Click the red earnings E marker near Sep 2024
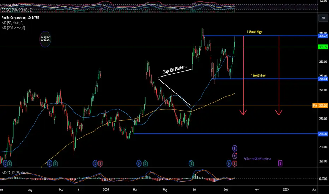This screenshot has width=329, height=194. point(234,164)
